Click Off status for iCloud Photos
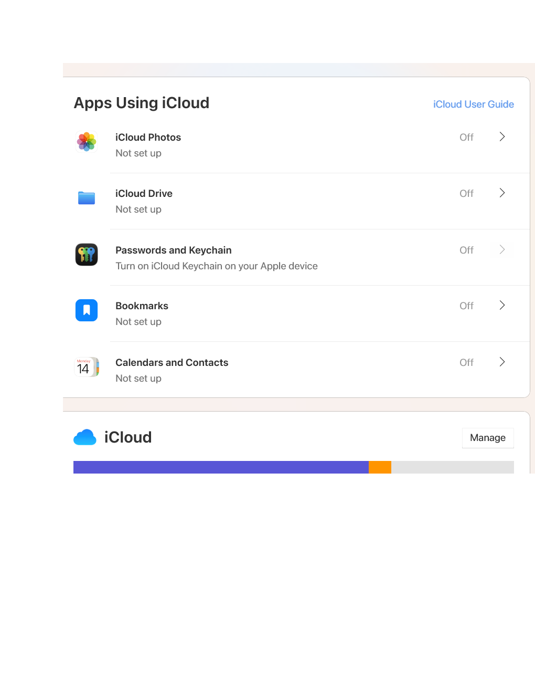Image resolution: width=535 pixels, height=693 pixels. click(466, 137)
